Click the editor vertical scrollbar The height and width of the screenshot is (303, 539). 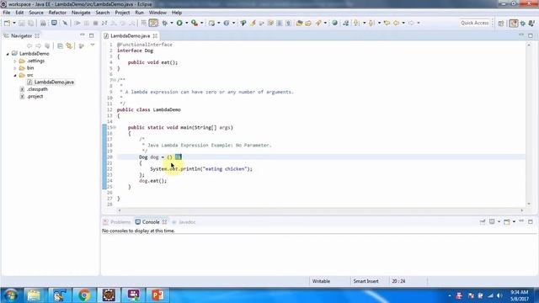click(x=529, y=124)
